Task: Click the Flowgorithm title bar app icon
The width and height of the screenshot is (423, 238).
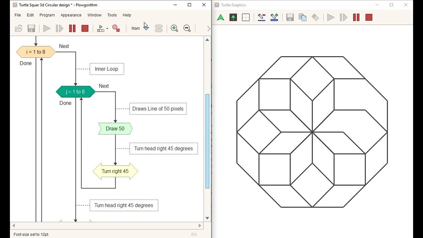Action: (15, 5)
